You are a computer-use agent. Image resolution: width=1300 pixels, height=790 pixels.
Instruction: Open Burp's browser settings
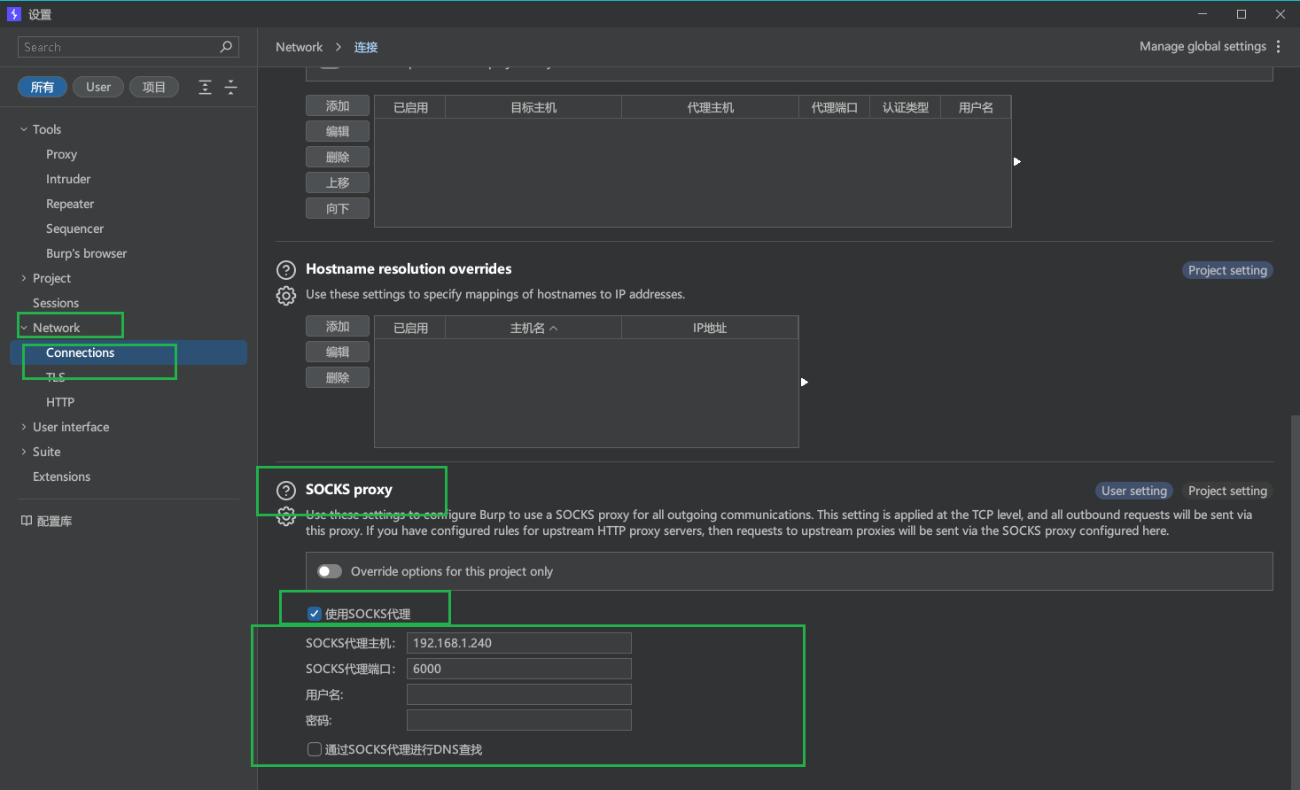[x=86, y=253]
